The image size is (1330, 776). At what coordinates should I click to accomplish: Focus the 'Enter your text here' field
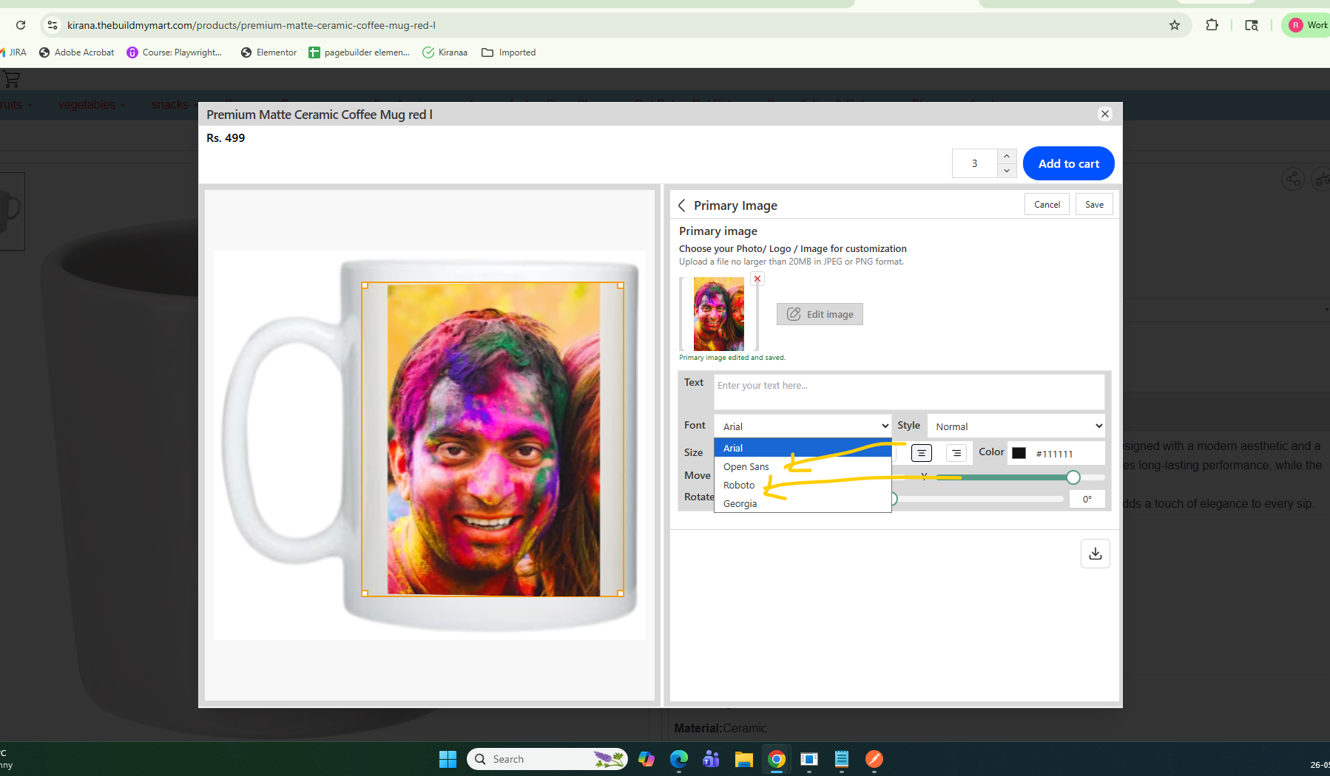(909, 392)
